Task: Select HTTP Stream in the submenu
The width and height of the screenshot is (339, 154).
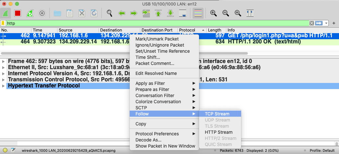Action: pyautogui.click(x=218, y=132)
